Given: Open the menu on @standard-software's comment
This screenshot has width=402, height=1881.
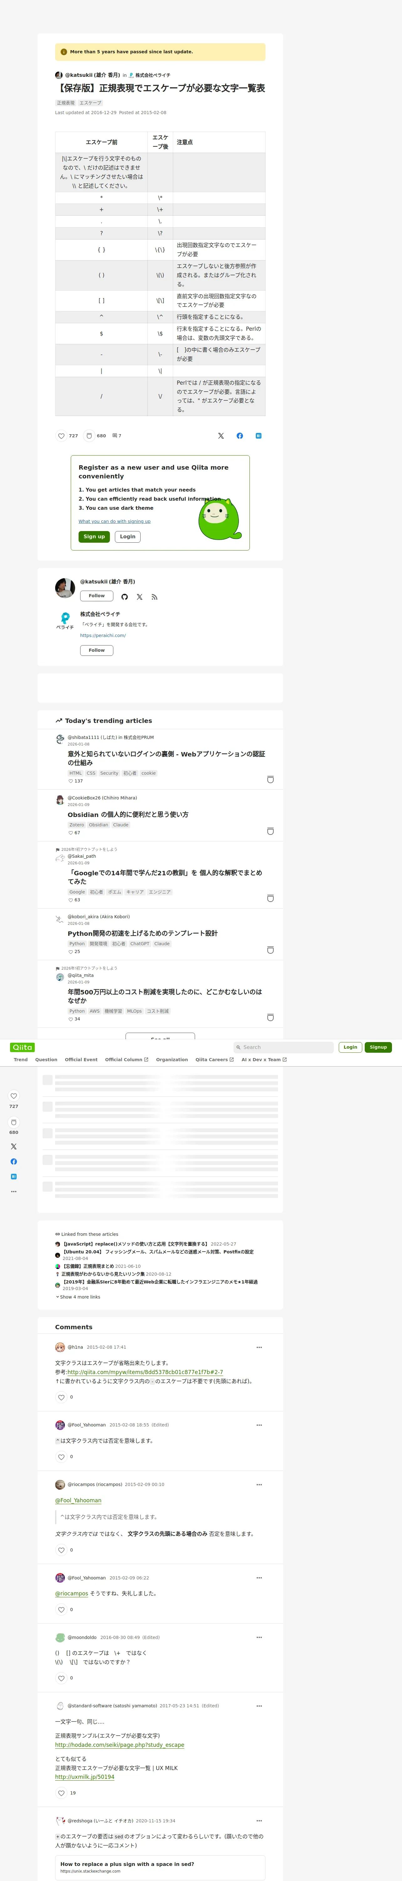Looking at the screenshot, I should pyautogui.click(x=259, y=1706).
